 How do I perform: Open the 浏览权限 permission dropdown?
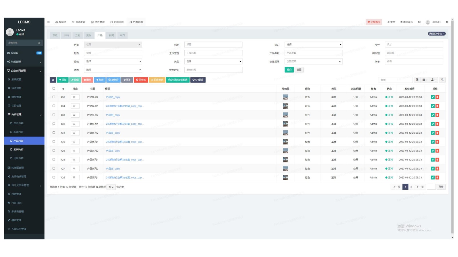[313, 61]
